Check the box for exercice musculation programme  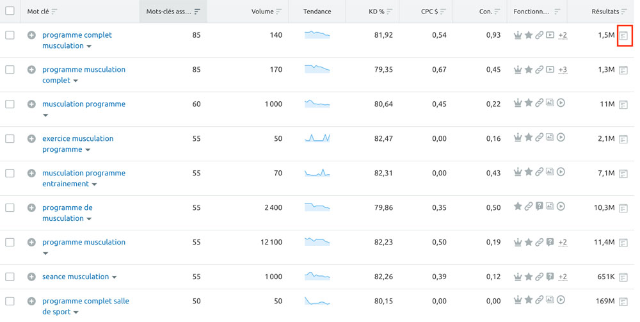coord(10,139)
